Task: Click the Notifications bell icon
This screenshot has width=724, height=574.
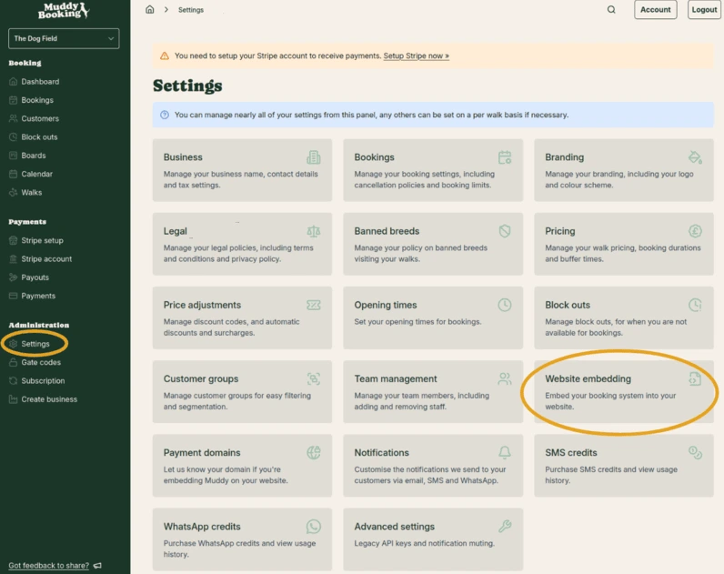Action: click(x=505, y=452)
